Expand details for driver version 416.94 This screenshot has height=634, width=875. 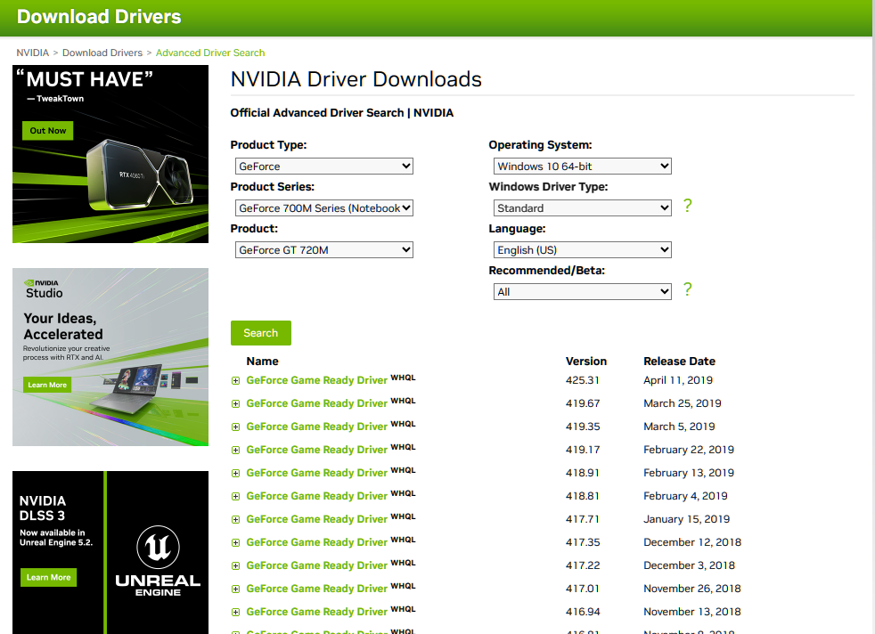click(x=235, y=613)
